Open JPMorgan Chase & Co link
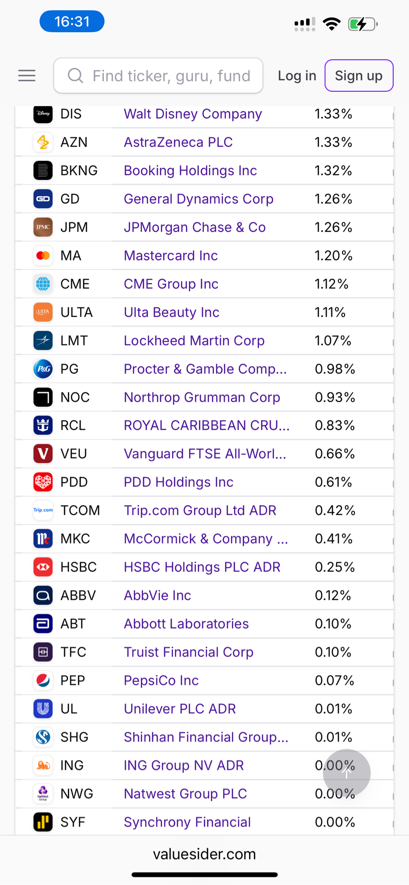The image size is (409, 885). point(195,227)
